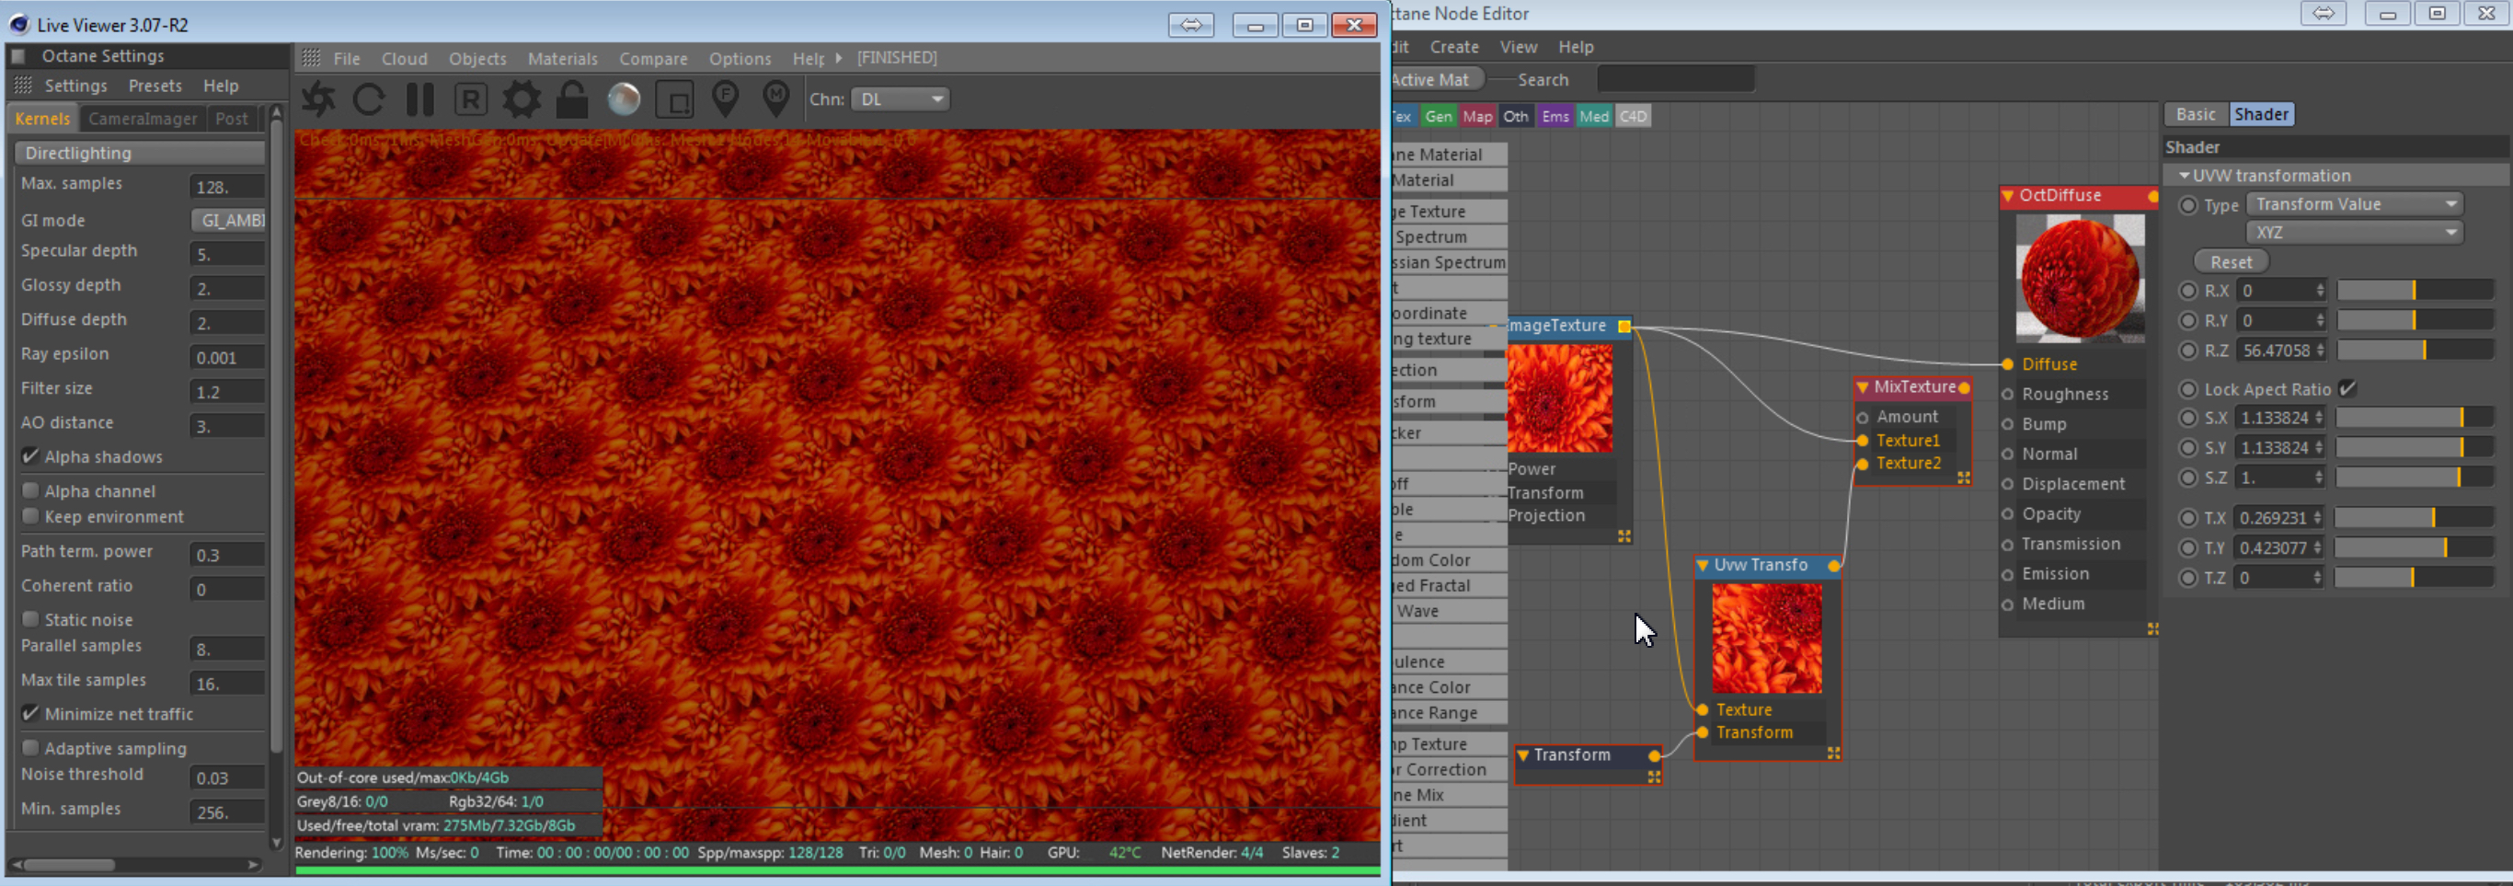Click the Transform node output connector
The image size is (2513, 886).
(1655, 755)
